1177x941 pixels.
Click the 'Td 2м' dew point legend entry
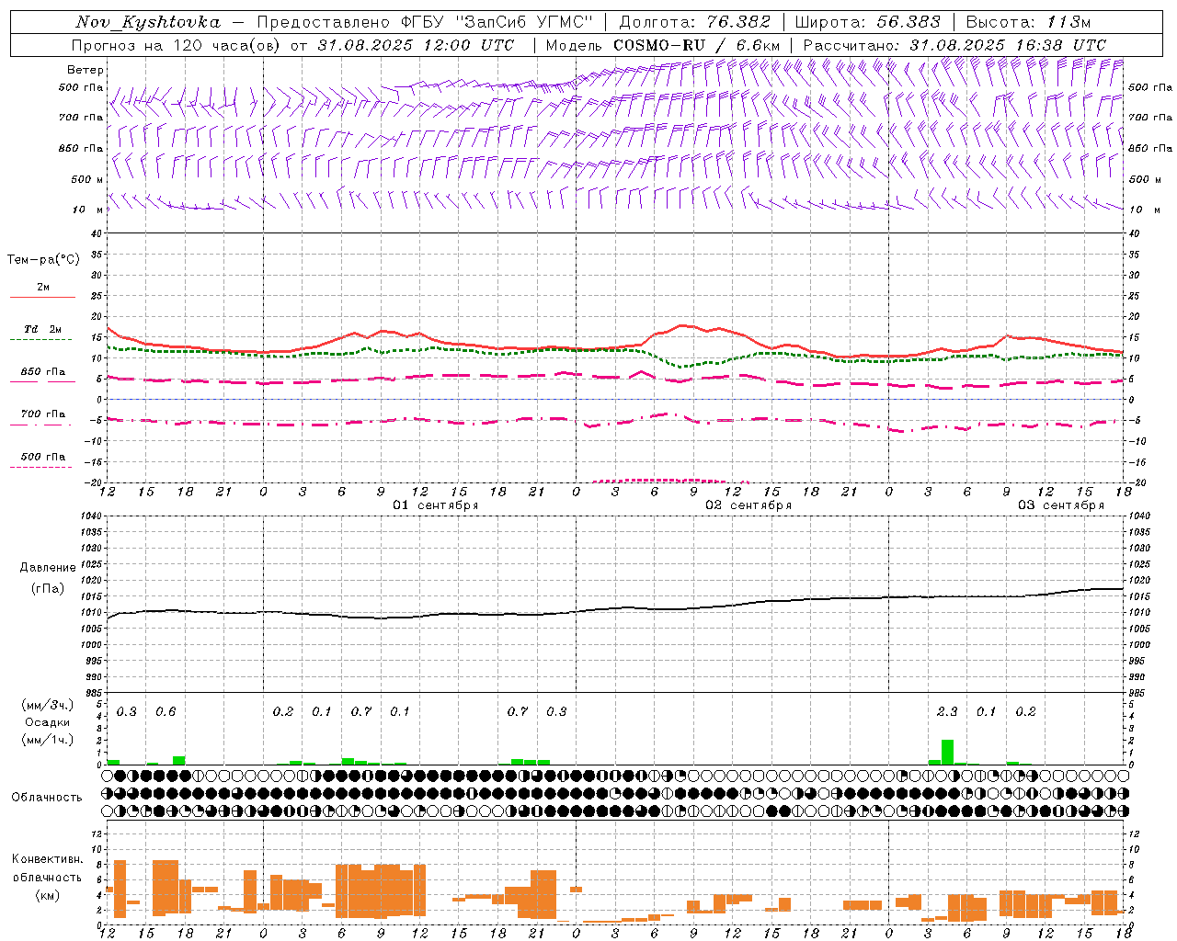pyautogui.click(x=42, y=329)
